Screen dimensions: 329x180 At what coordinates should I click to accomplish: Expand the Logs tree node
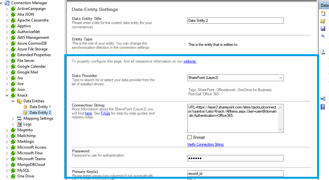coord(13,124)
